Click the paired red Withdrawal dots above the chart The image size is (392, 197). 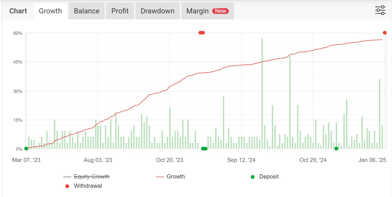(x=201, y=32)
